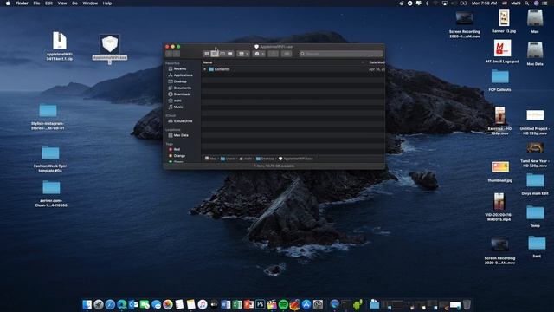
Task: Open Finder from the Dock
Action: [x=87, y=304]
